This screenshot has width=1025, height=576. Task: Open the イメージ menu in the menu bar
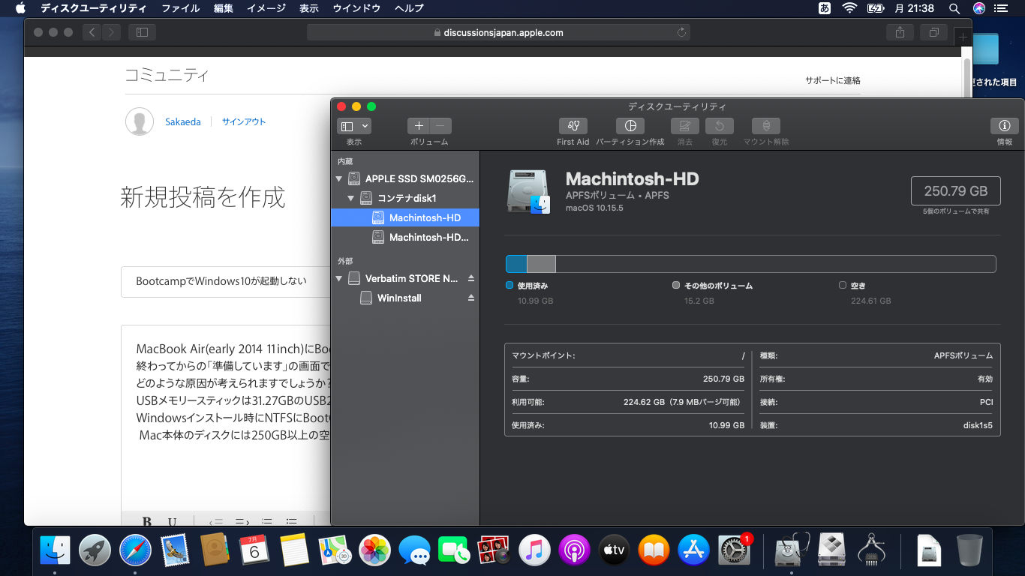(266, 8)
